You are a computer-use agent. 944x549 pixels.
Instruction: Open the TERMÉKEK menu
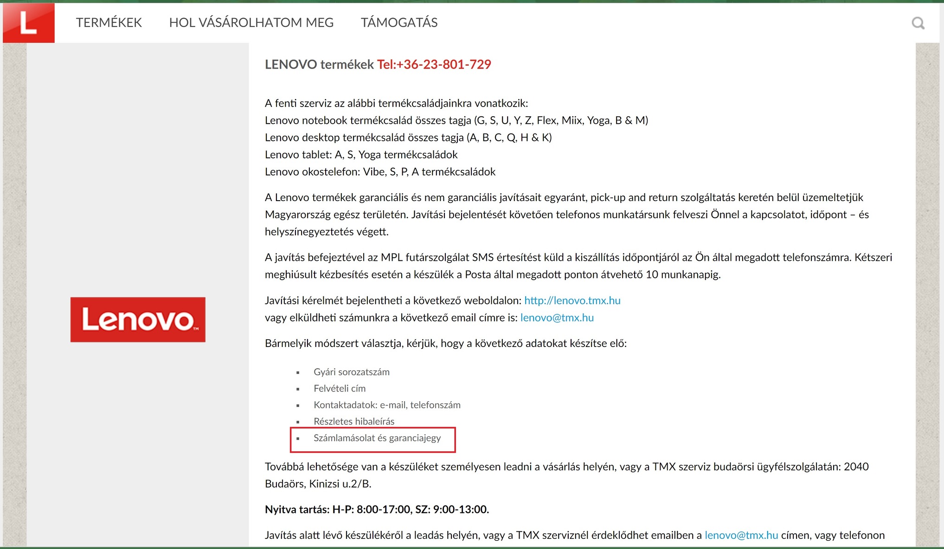coord(109,23)
